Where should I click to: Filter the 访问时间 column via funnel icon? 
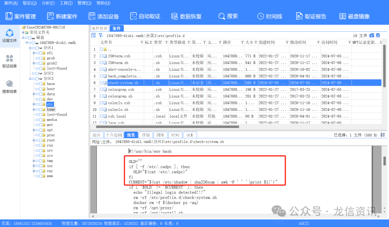[349, 42]
